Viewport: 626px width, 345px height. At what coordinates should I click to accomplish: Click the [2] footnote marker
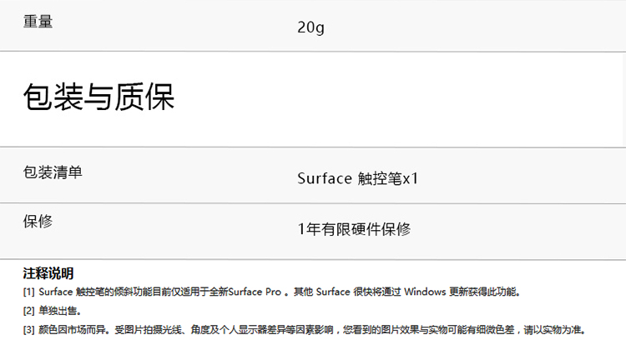28,311
